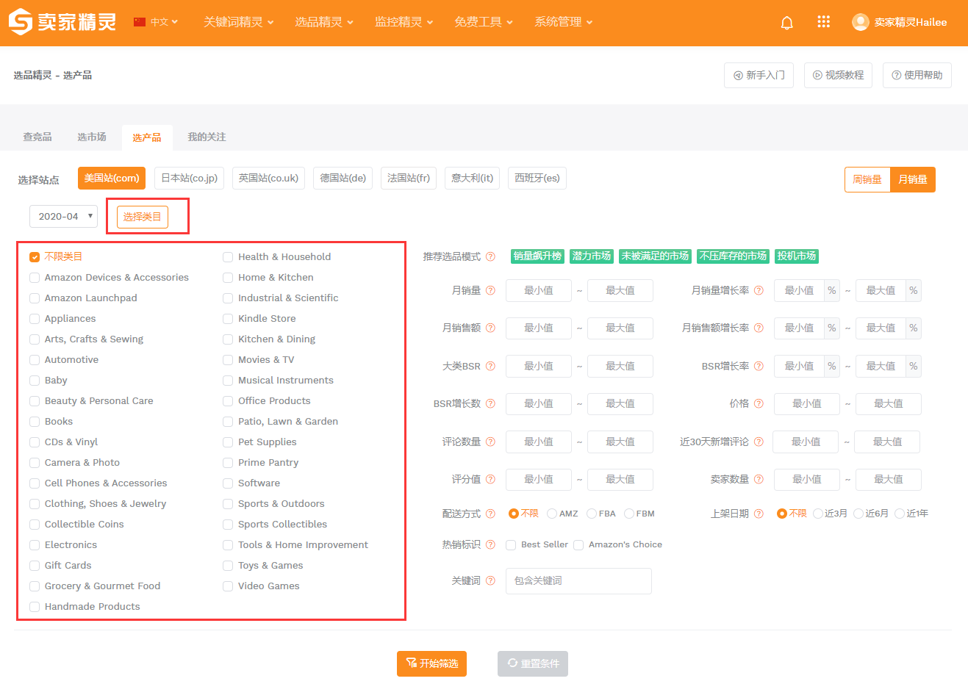Open the 2020-04 month dropdown
Viewport: 968px width, 684px height.
pos(63,217)
